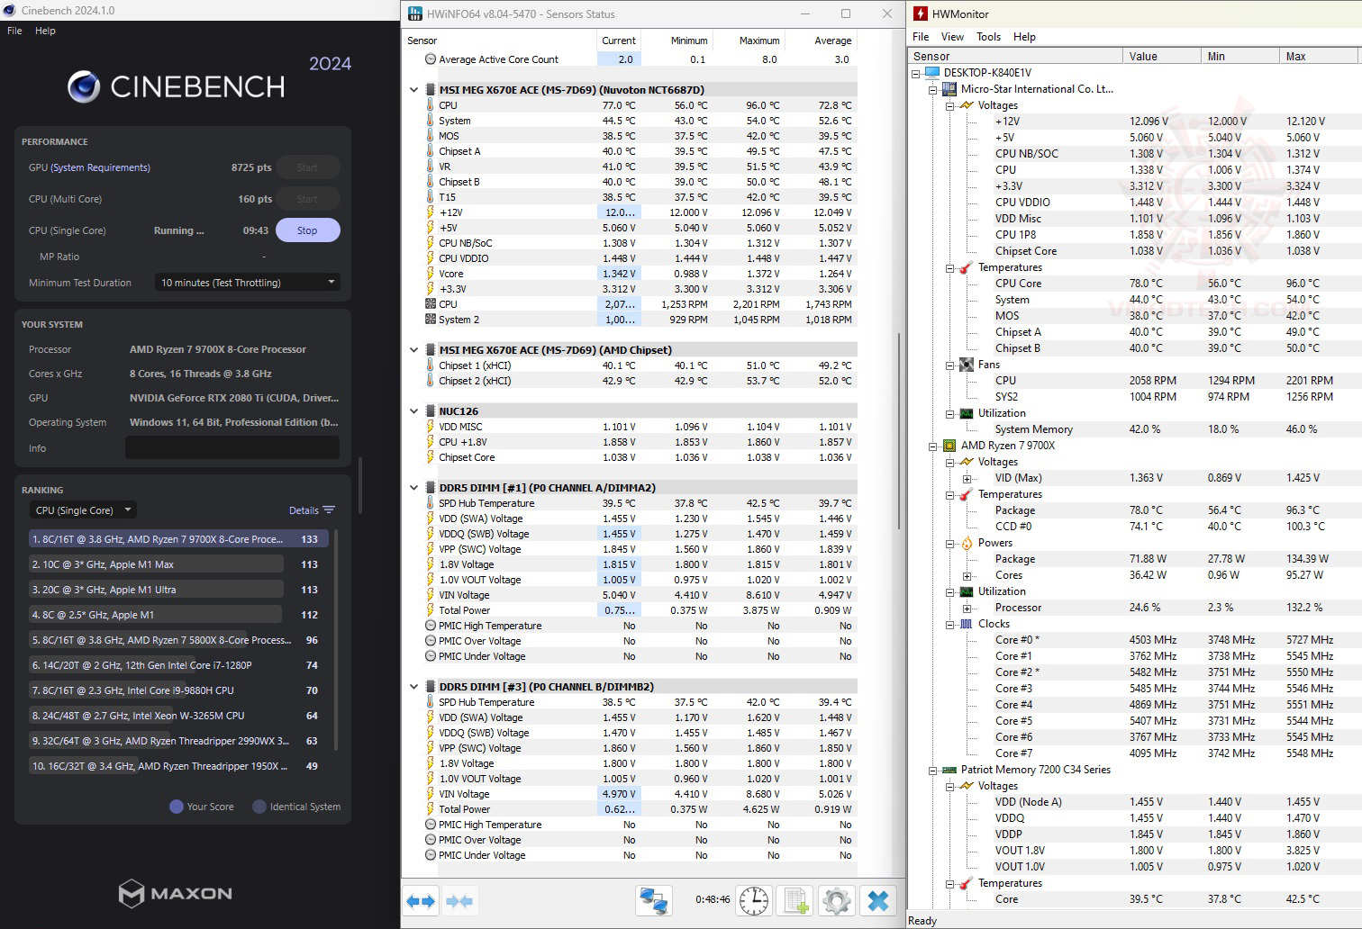Click the log file sheet icon in HWiNFO

pos(796,900)
